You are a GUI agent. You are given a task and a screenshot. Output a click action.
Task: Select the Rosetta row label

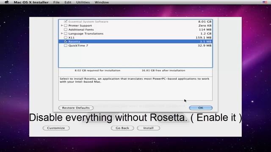74,41
